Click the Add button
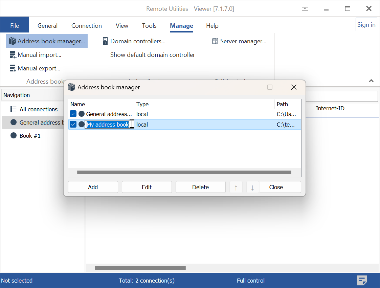The image size is (380, 288). 93,187
